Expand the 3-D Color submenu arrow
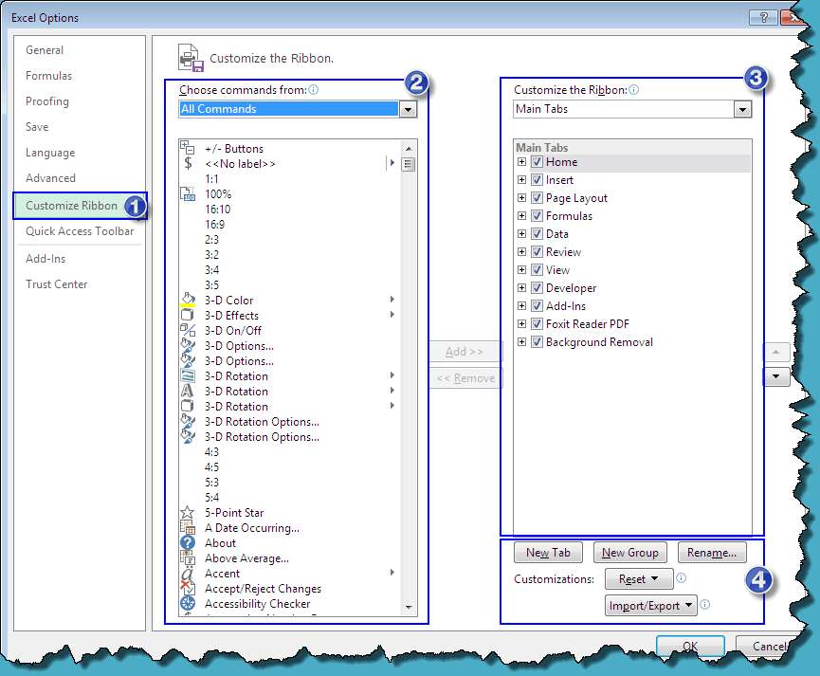 392,300
